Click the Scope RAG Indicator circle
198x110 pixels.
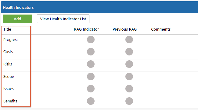[91, 76]
